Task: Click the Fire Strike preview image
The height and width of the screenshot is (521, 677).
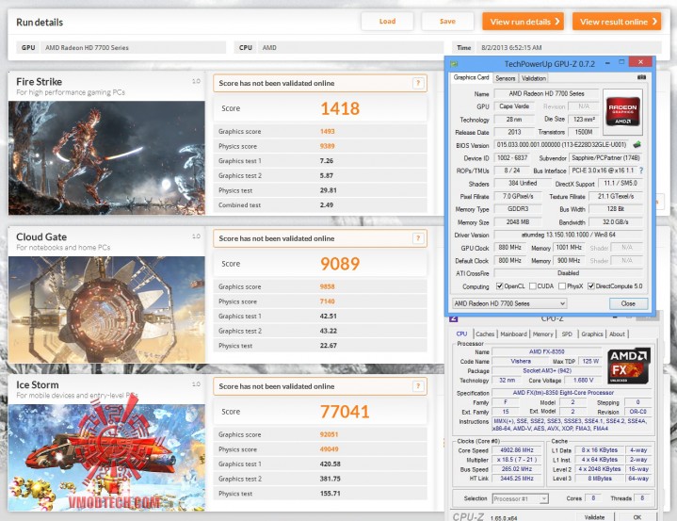Action: tap(106, 157)
